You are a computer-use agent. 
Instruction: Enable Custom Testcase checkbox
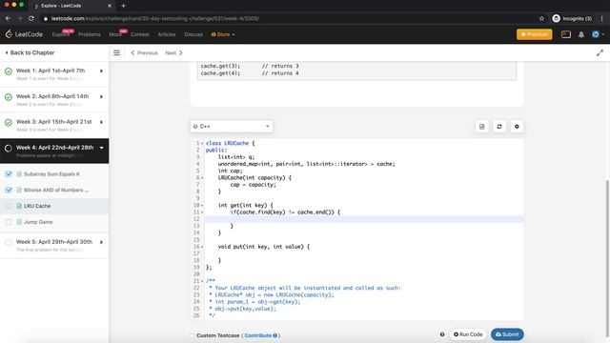(x=193, y=335)
